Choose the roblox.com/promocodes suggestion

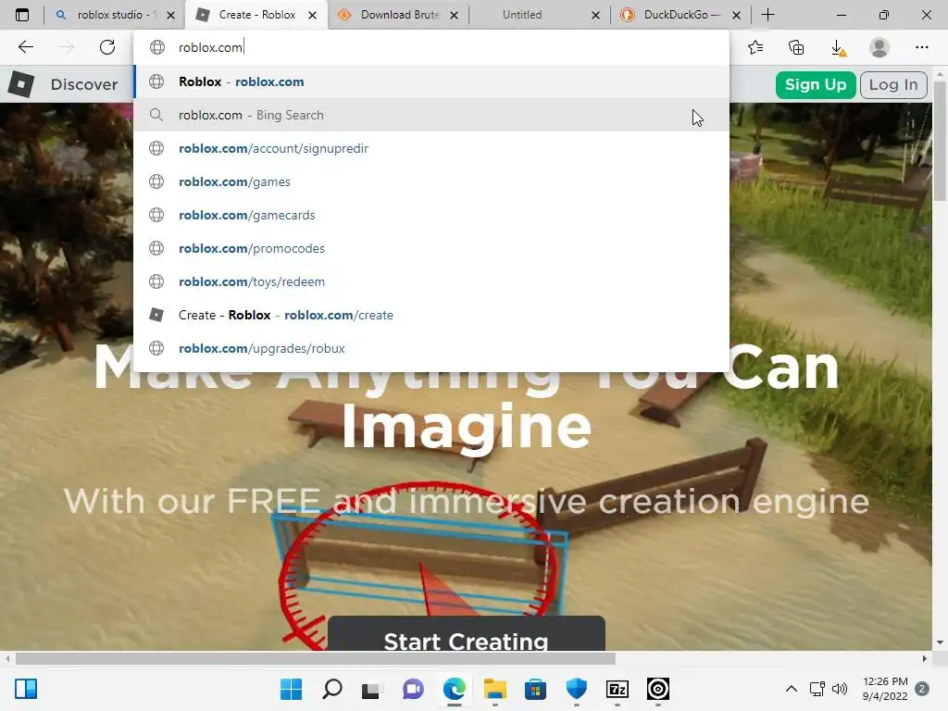point(431,248)
